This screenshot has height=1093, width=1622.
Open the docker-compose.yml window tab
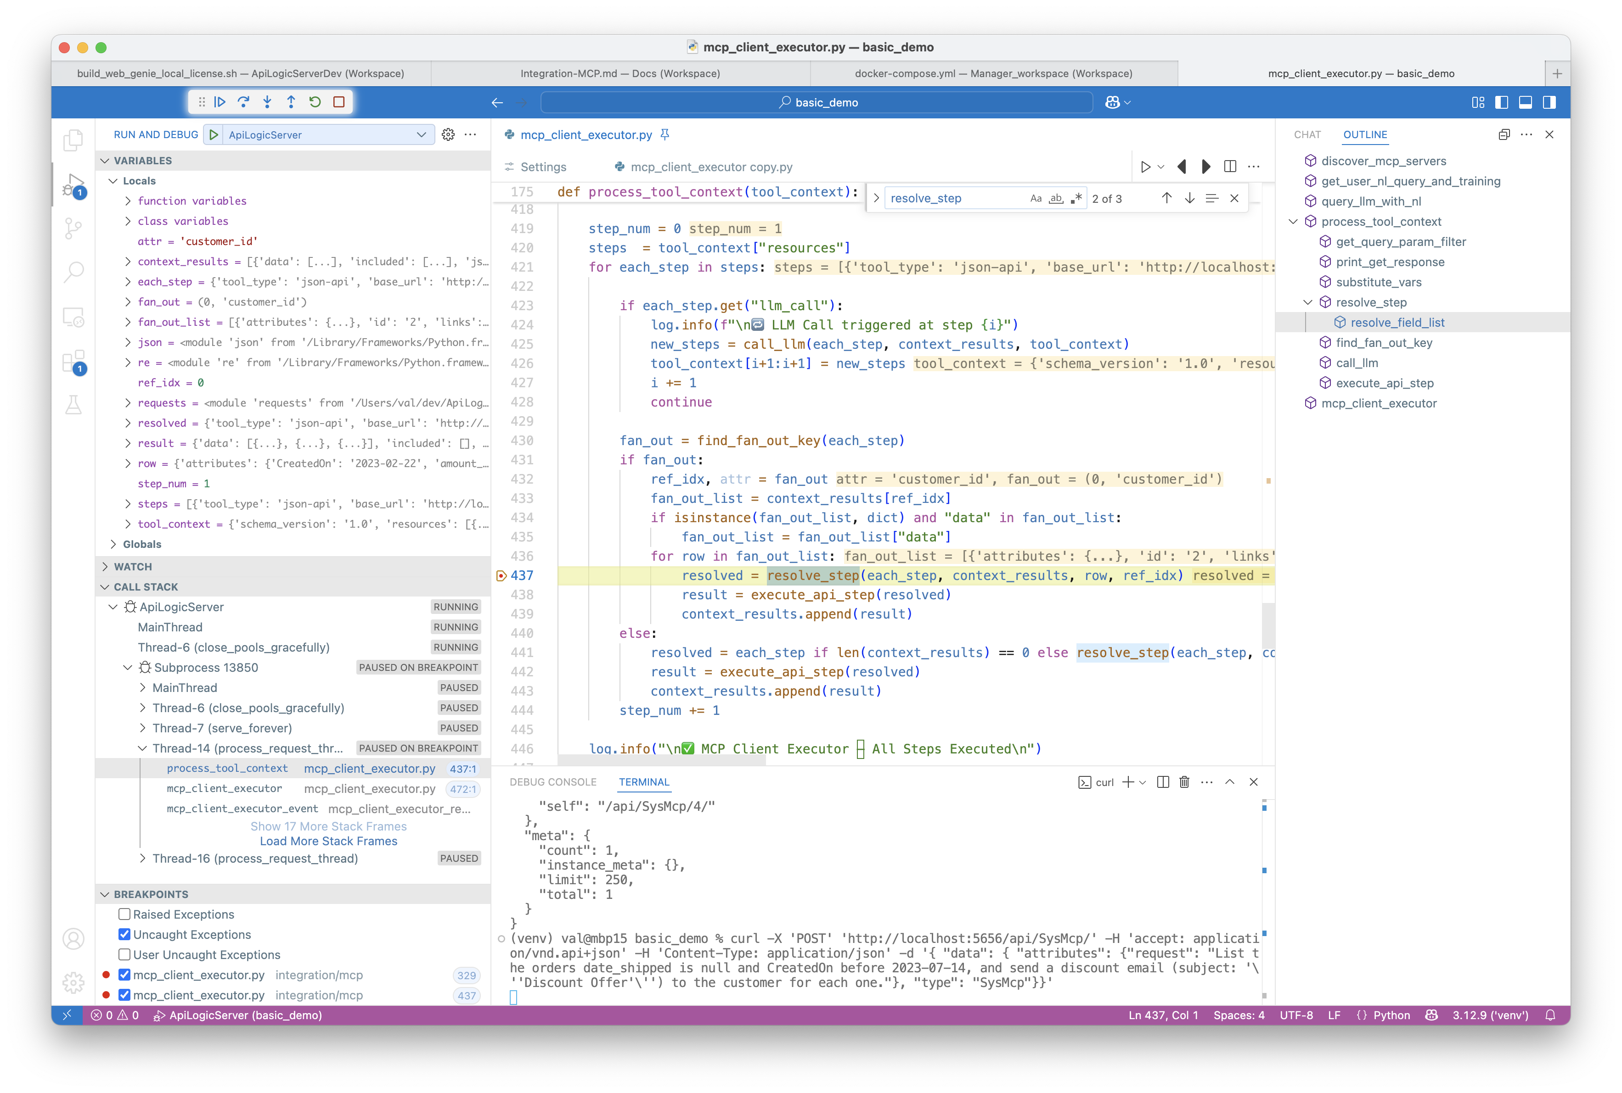pos(993,73)
